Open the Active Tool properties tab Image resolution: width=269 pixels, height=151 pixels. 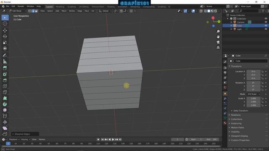coord(225,62)
